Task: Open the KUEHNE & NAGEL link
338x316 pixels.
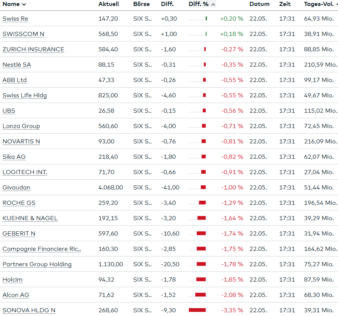Action: pyautogui.click(x=30, y=218)
